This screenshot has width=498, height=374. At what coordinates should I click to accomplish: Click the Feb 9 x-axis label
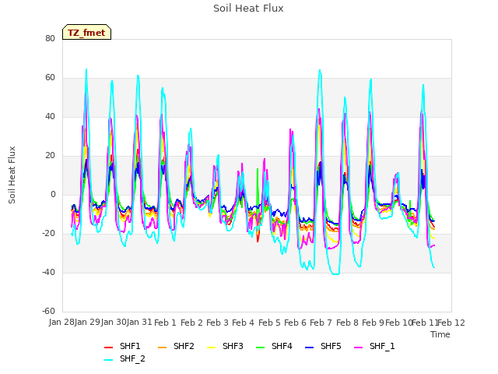pos(373,323)
